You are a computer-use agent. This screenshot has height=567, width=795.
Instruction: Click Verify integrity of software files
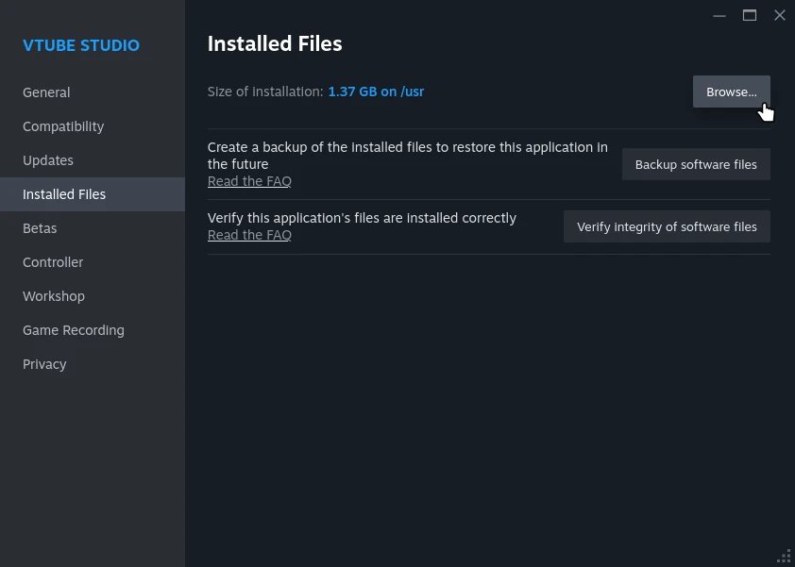click(667, 226)
